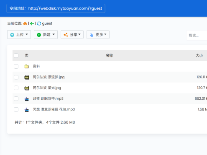The image size is (207, 155).
Task: Click the 共计 summary line text
Action: click(45, 122)
